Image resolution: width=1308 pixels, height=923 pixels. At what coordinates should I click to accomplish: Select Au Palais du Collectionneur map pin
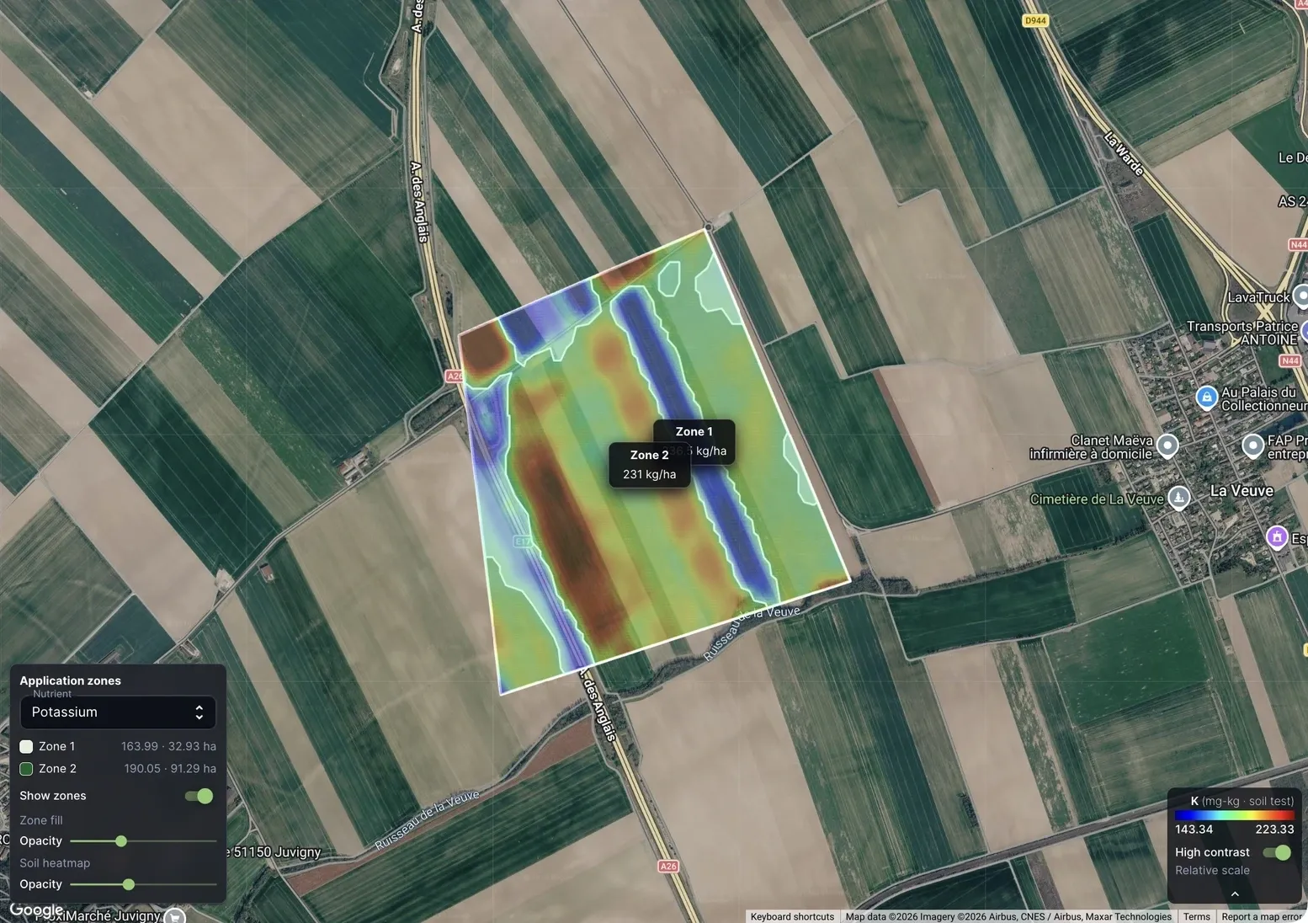[1207, 397]
